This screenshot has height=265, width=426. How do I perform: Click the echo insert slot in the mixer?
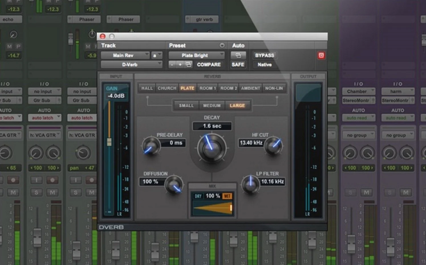pyautogui.click(x=11, y=19)
